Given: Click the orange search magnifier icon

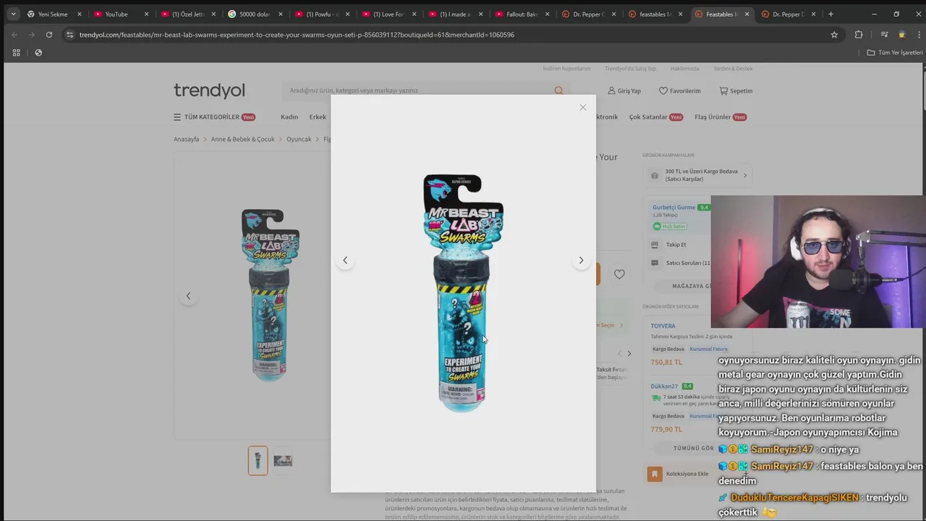Looking at the screenshot, I should [558, 90].
